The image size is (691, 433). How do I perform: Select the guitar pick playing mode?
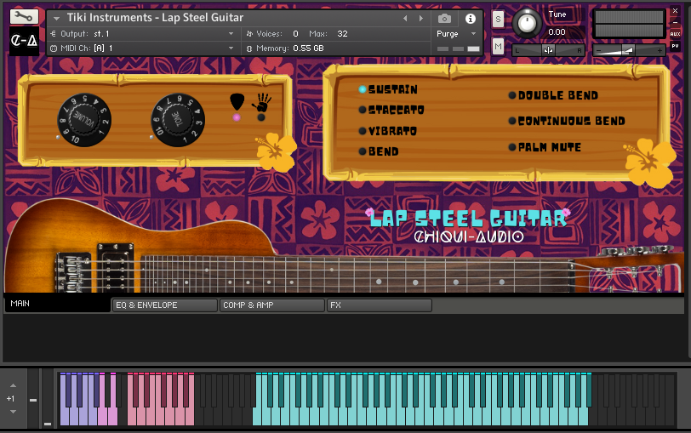237,102
